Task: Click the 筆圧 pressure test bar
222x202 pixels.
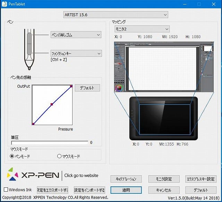Action: click(x=50, y=143)
